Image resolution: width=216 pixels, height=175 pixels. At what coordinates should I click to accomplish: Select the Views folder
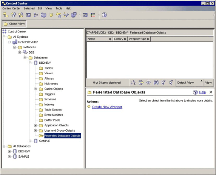tap(48, 73)
